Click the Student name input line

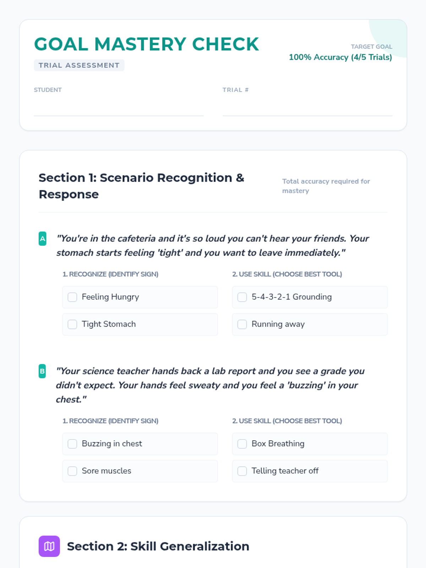coord(119,106)
